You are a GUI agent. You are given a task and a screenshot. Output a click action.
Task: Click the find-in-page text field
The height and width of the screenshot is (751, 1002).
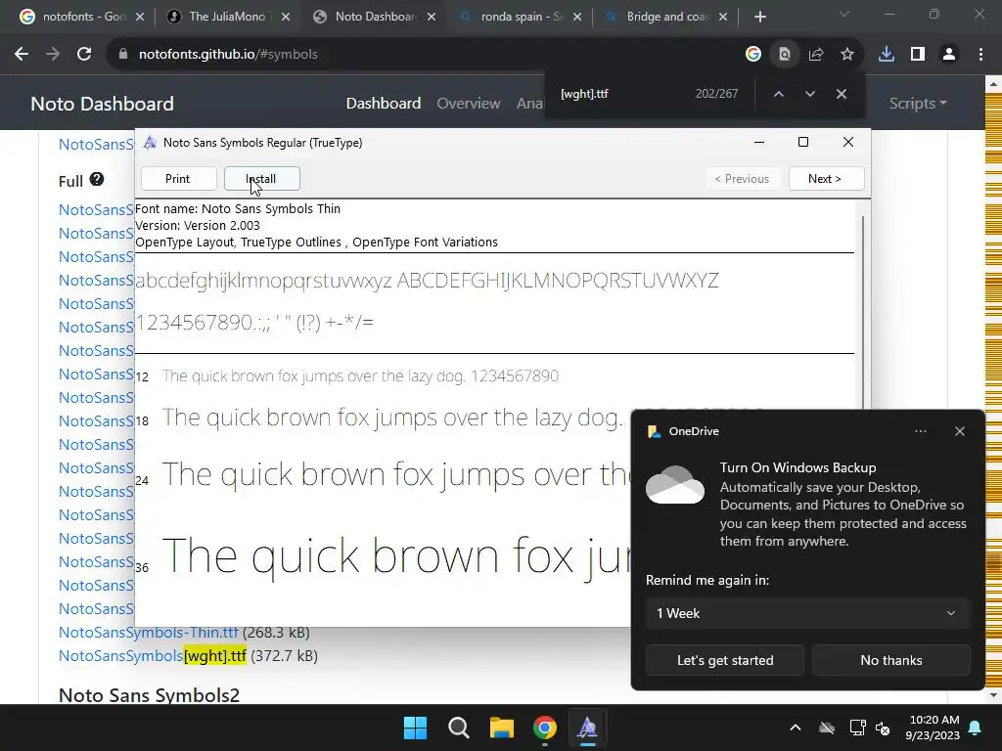coord(619,94)
